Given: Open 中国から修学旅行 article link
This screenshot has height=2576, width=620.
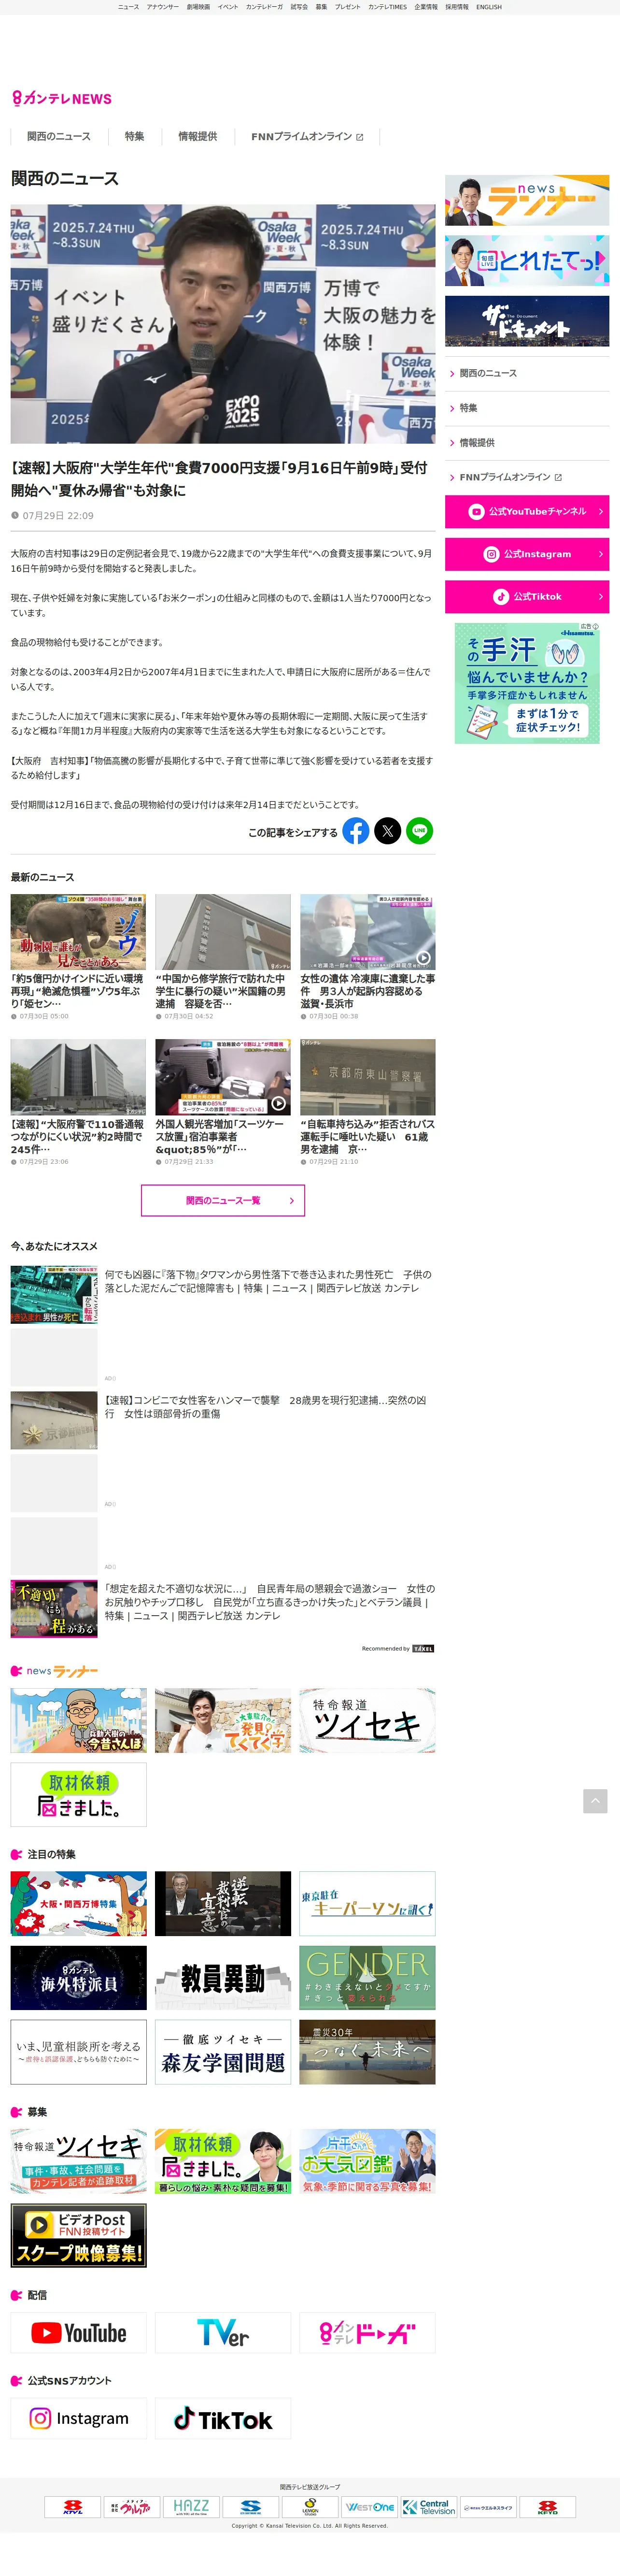Looking at the screenshot, I should tap(222, 991).
